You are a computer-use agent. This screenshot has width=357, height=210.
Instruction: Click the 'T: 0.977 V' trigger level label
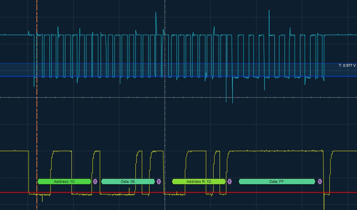tap(347, 65)
